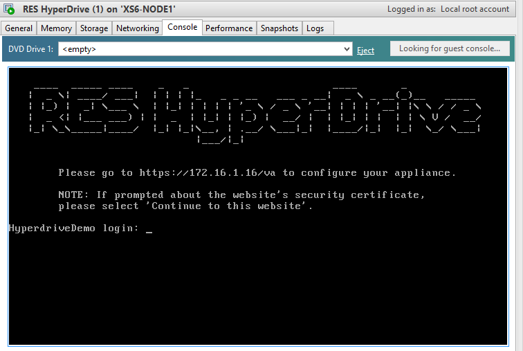Image resolution: width=523 pixels, height=351 pixels.
Task: Open the Storage tab
Action: coord(94,28)
